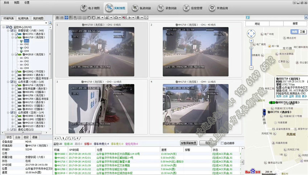Screen dimensions: 308x175
Task: Toggle checkbox for 鲁HC3731 (洒水车)
Action: point(17,34)
